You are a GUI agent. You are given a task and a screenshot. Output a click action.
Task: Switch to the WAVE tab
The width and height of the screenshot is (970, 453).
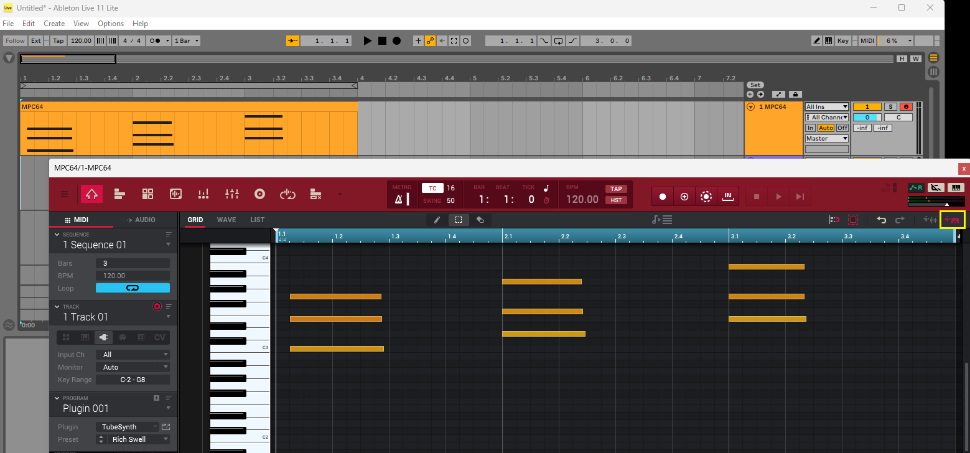(x=226, y=220)
